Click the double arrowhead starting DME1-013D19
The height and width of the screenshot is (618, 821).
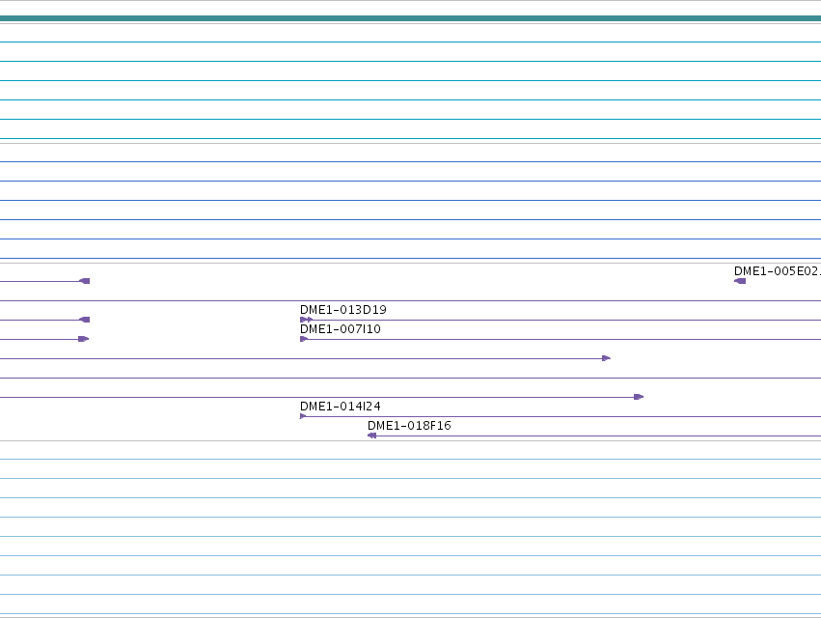(306, 320)
